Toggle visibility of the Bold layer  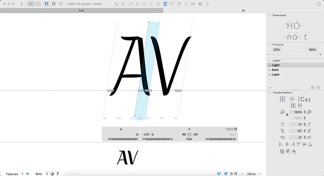[x=270, y=70]
